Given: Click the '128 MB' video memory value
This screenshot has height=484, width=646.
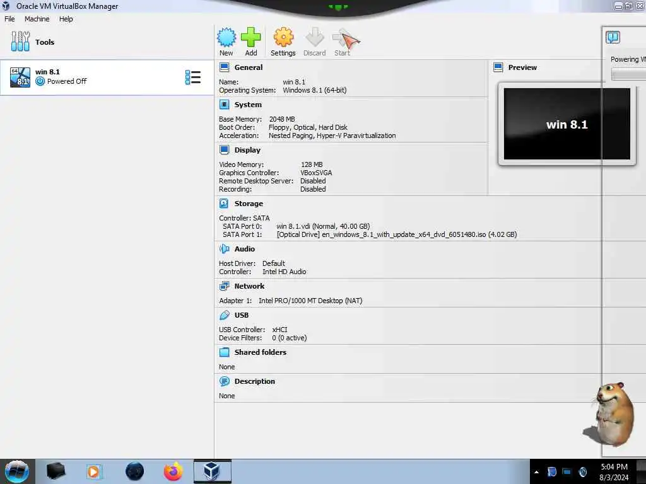Looking at the screenshot, I should (312, 164).
